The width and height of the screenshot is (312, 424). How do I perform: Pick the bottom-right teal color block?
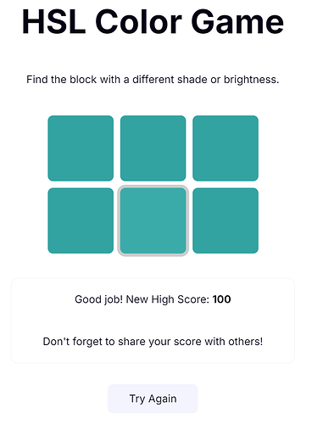[226, 220]
